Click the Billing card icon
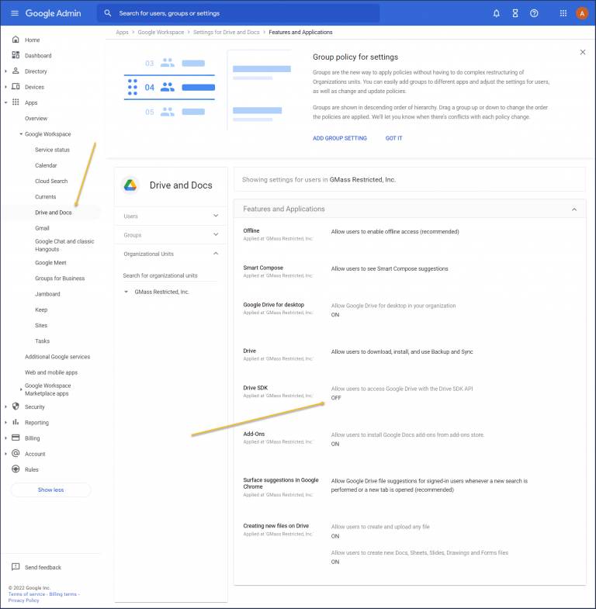Viewport: 596px width, 609px height. (x=16, y=438)
